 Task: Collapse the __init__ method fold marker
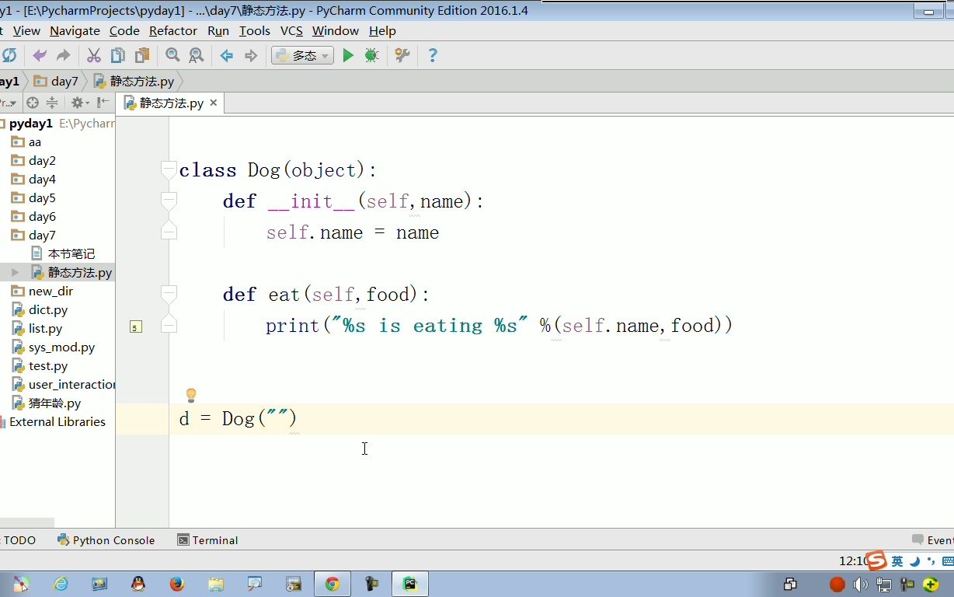pos(169,201)
